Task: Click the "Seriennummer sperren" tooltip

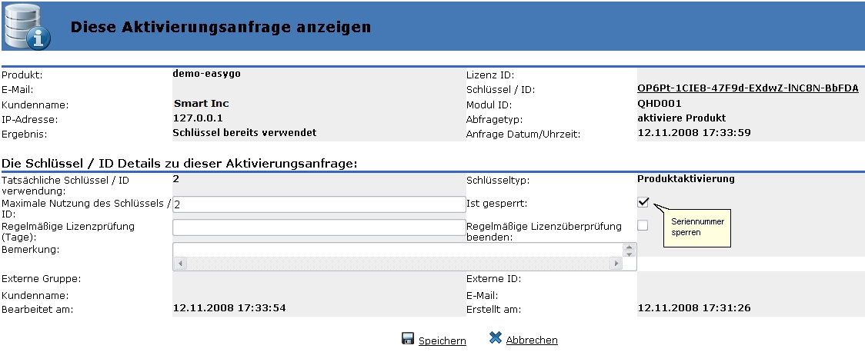Action: (x=696, y=227)
